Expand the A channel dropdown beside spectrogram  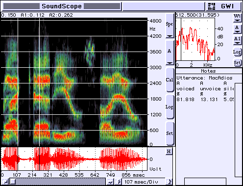[170, 53]
